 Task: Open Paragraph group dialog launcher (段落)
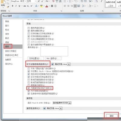tap(103, 11)
